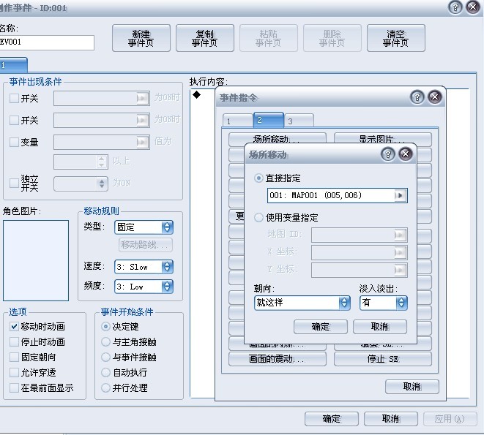Close the 场所移动 dialog with X

406,154
